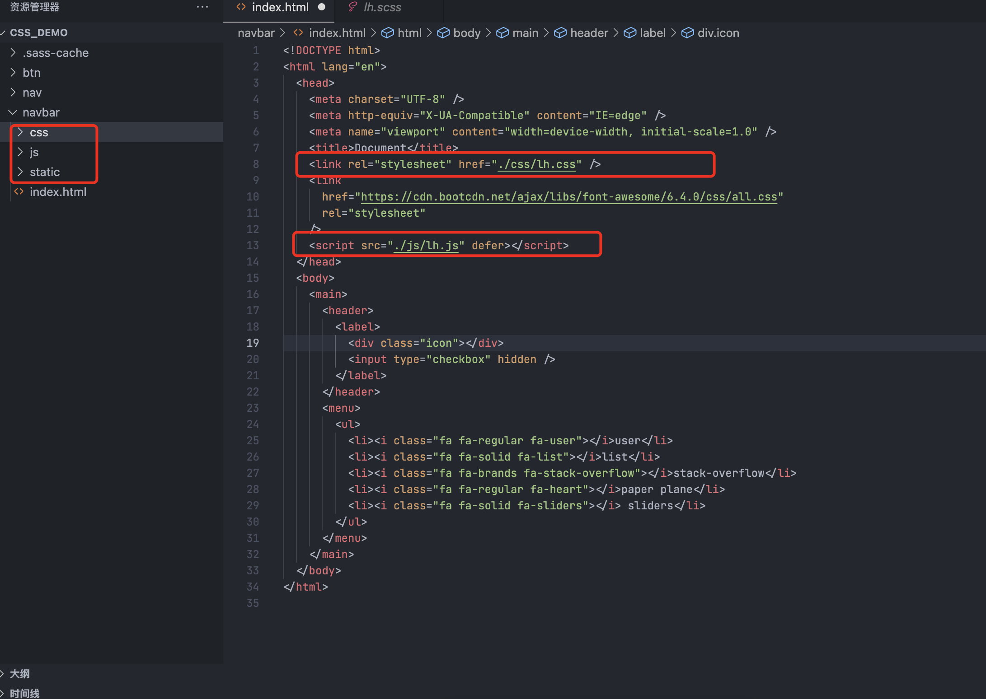Click line number 35 in the gutter

point(253,603)
